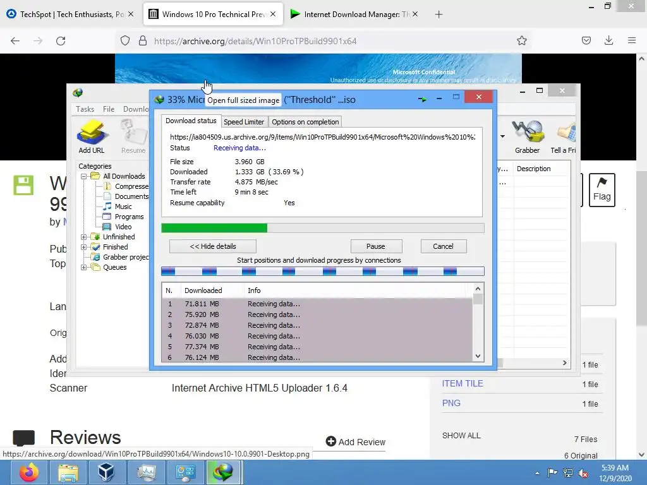Select connection row 1 with 71.811 MB
The width and height of the screenshot is (647, 485).
(x=317, y=304)
